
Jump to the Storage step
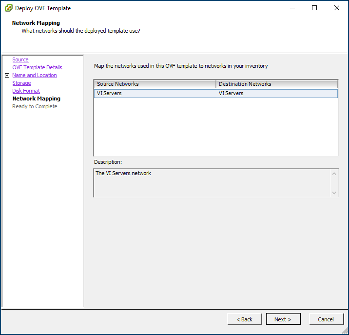21,83
